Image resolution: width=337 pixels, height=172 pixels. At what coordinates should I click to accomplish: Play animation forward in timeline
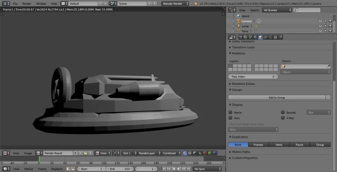[179, 169]
